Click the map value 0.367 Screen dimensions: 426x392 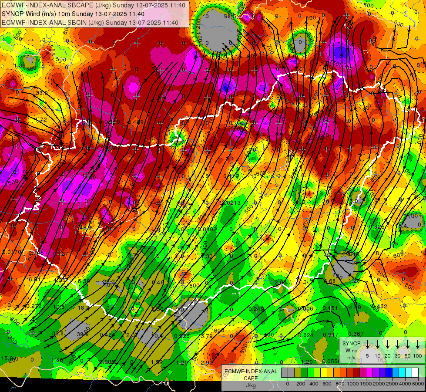click(356, 334)
